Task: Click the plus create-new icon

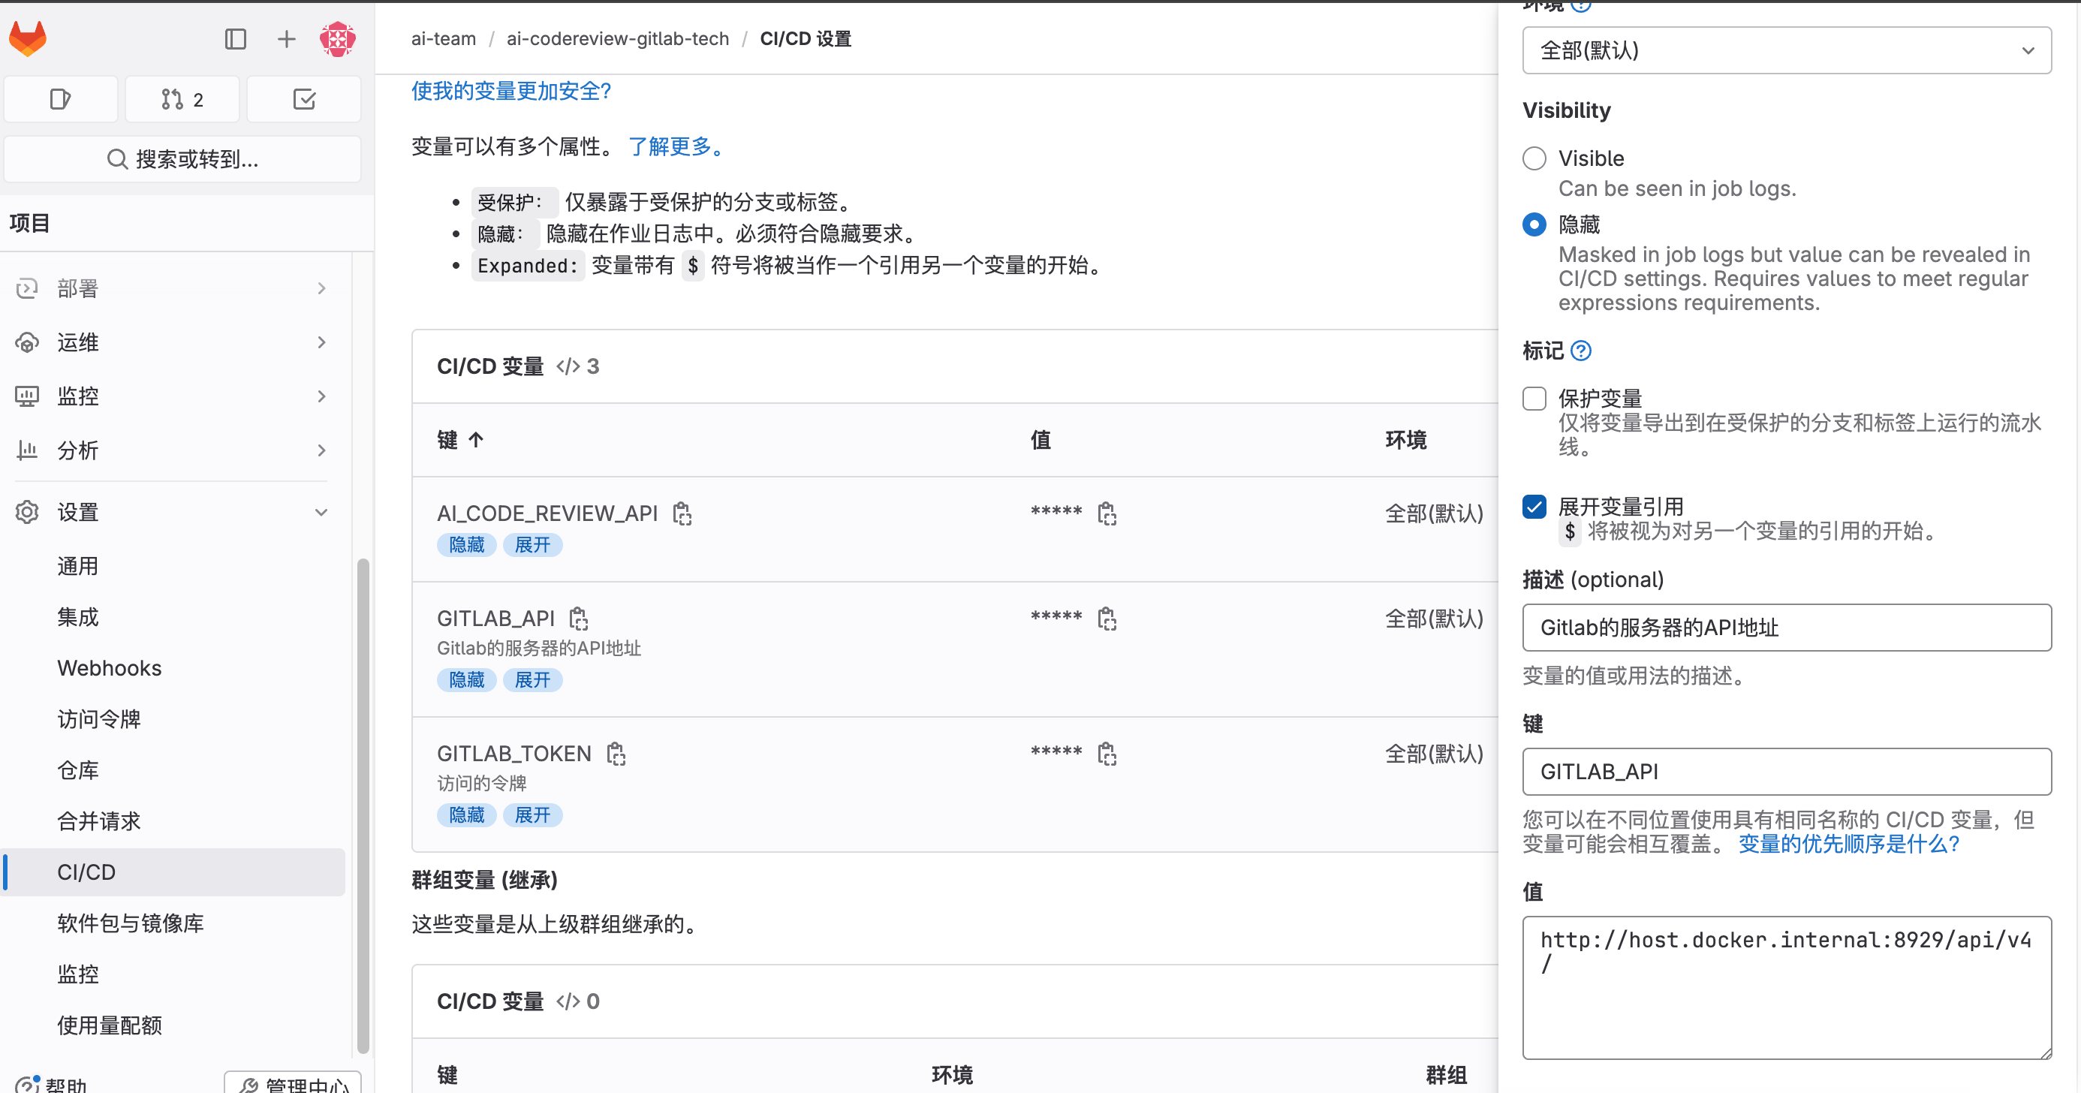Action: [286, 39]
